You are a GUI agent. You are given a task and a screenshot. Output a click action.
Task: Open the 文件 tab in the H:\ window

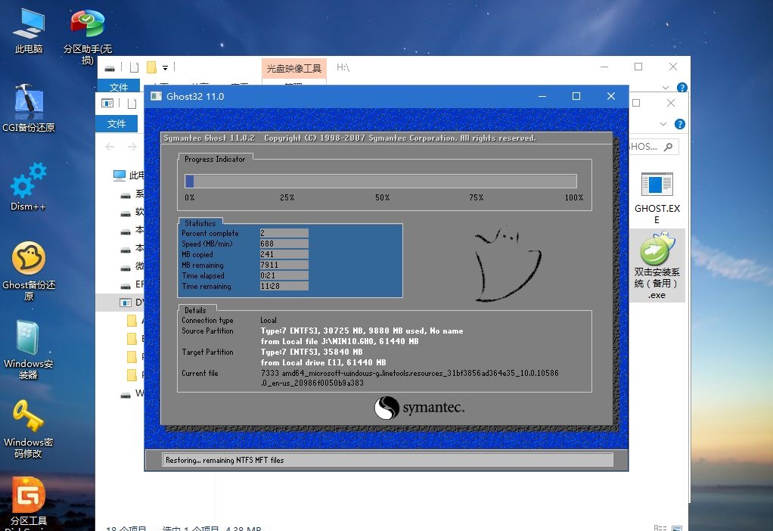pyautogui.click(x=119, y=87)
